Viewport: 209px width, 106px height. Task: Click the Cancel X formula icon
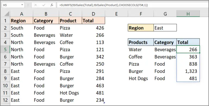coord(36,5)
